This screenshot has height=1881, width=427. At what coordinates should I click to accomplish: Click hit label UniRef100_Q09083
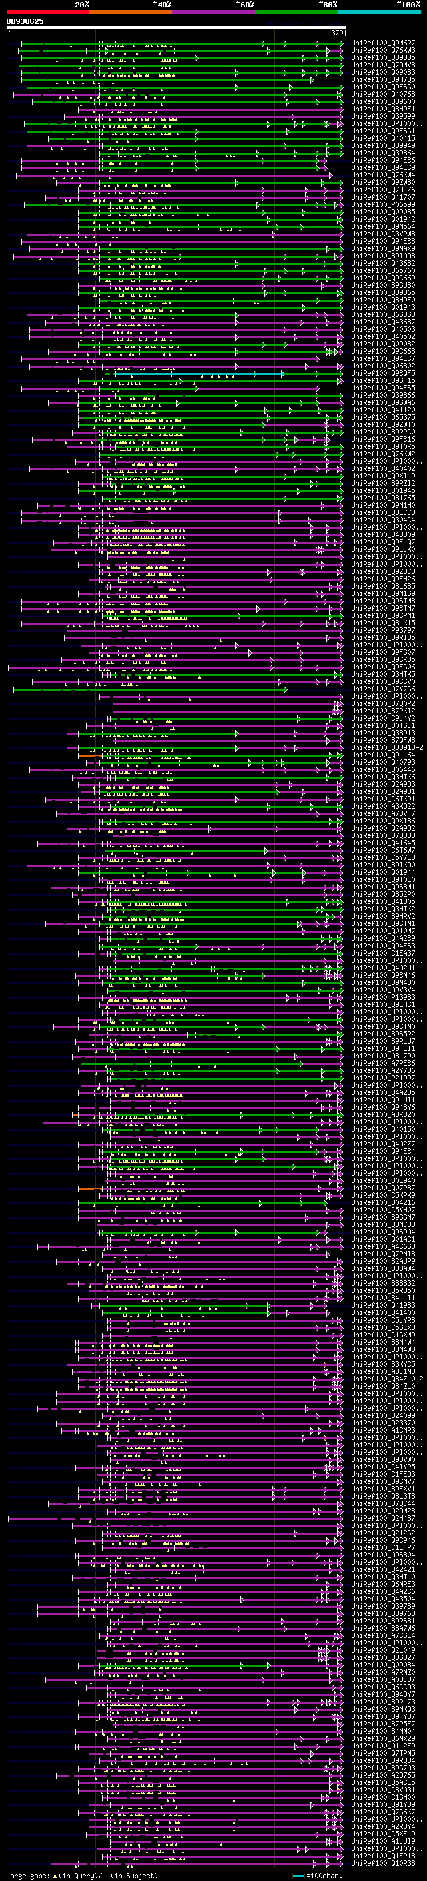coord(383,72)
